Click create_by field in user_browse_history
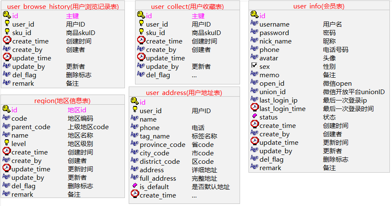392x206 pixels. click(x=27, y=50)
